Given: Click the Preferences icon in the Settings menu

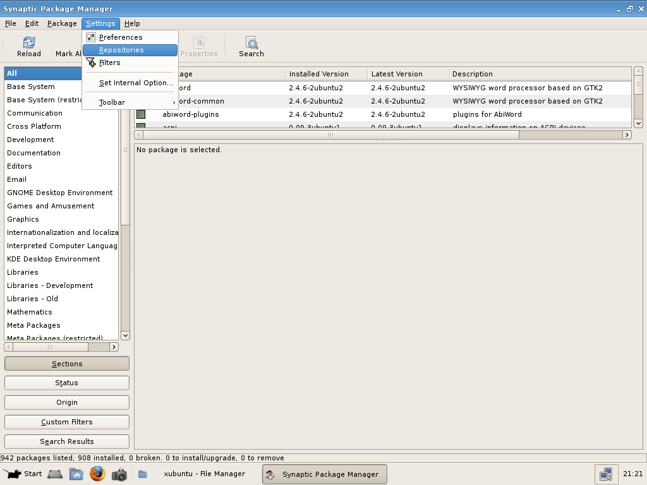Looking at the screenshot, I should [x=91, y=37].
